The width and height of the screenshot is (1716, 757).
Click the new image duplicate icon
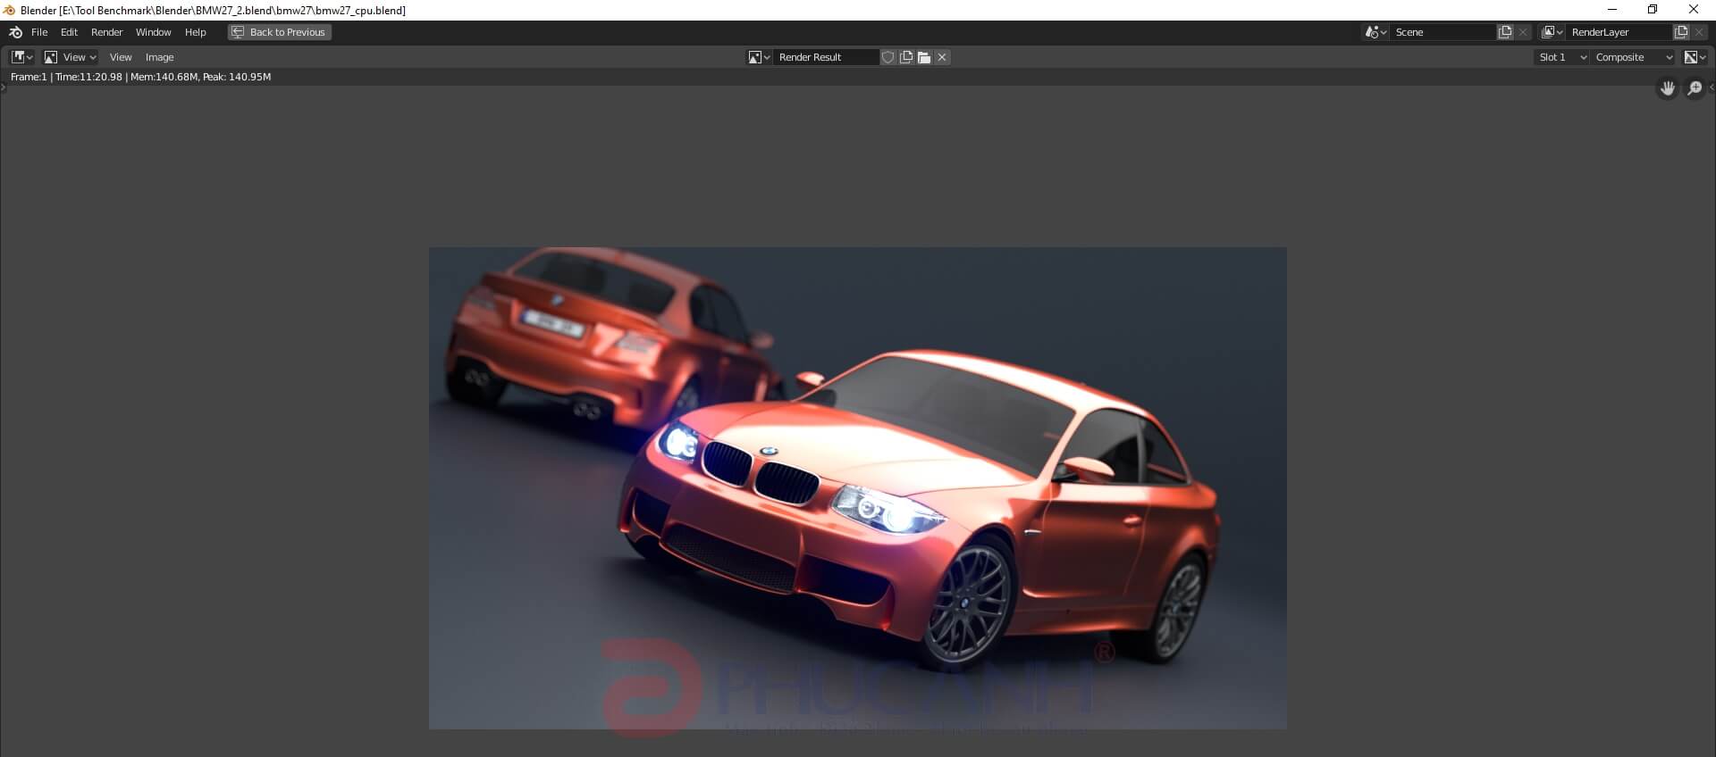pos(906,57)
